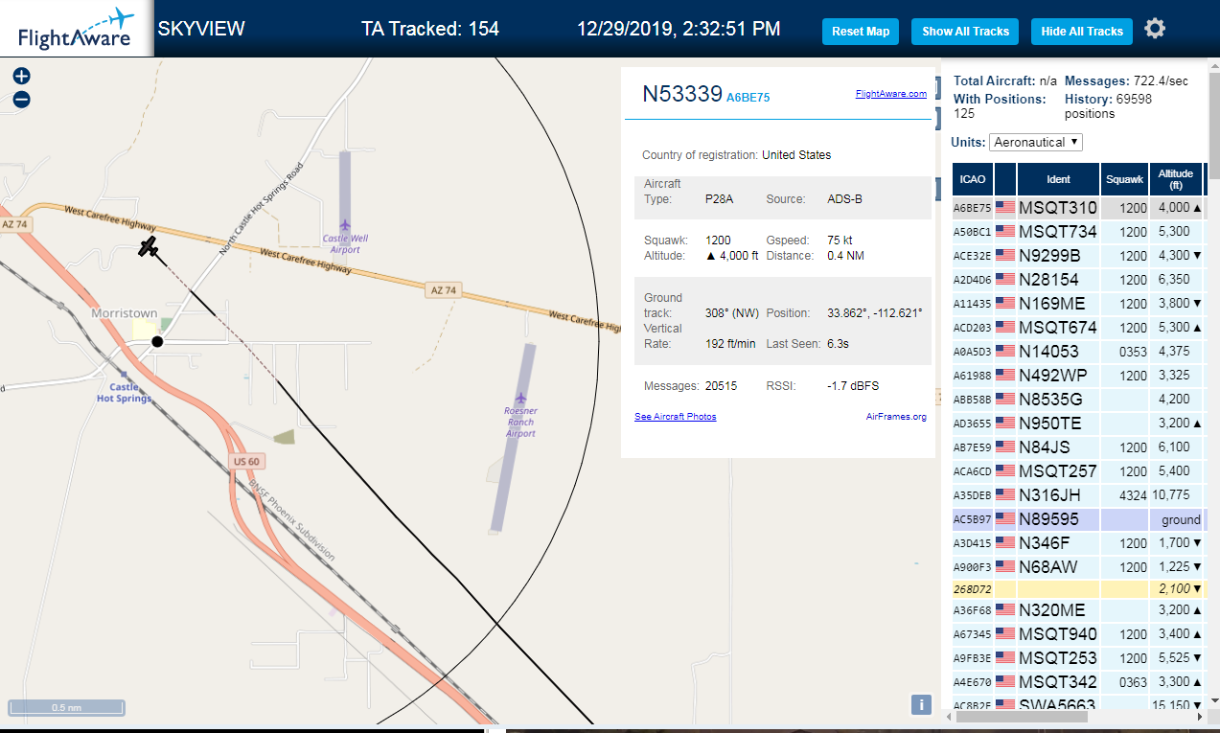The width and height of the screenshot is (1220, 733).
Task: Click the A6BE75 hex code beside N53339
Action: click(x=748, y=97)
